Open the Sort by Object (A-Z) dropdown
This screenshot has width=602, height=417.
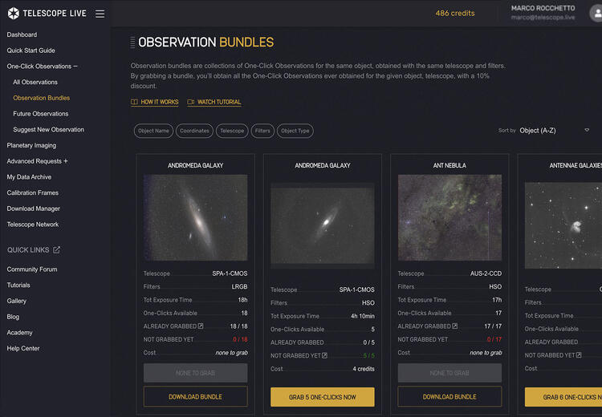pos(554,131)
